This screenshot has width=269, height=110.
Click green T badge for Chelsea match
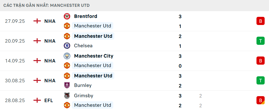tap(260, 41)
